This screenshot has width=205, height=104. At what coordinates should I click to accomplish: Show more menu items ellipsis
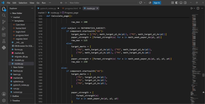[x=50, y=3]
